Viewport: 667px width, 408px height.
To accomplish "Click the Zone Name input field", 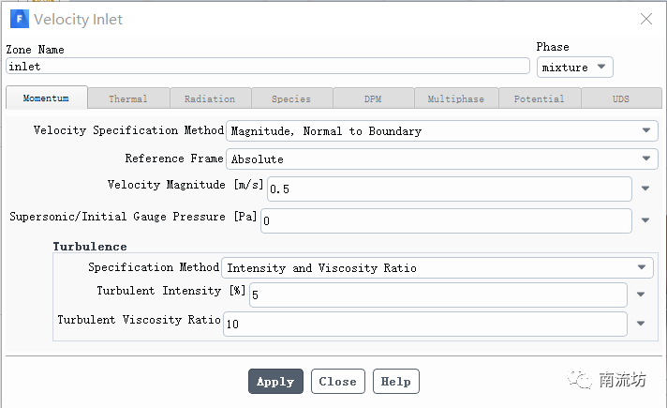I will [268, 67].
